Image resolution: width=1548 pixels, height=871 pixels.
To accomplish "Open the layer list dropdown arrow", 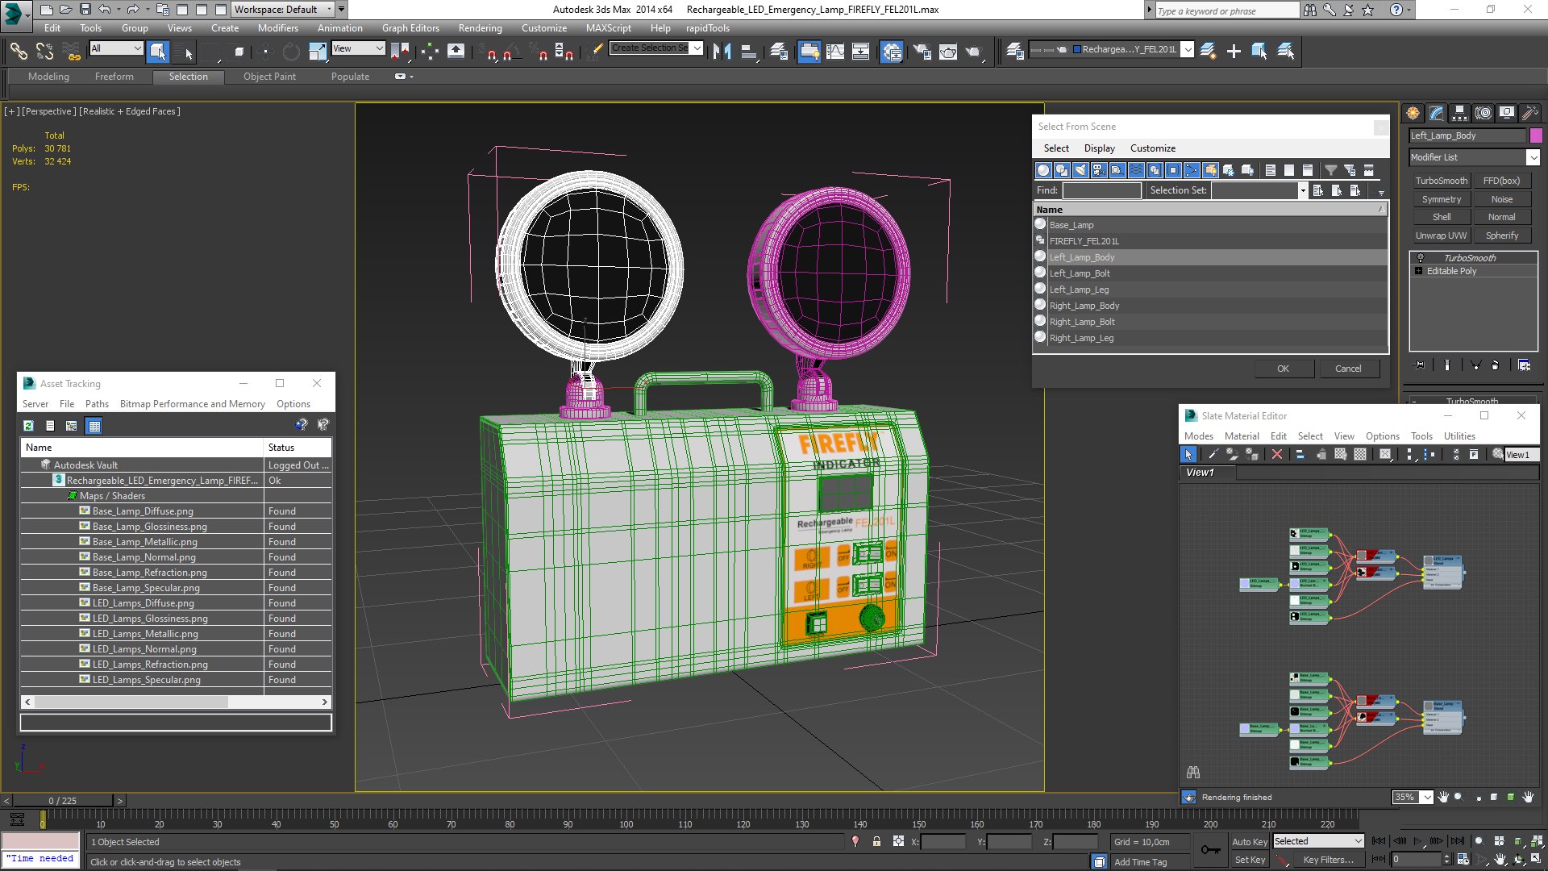I will [x=1187, y=50].
